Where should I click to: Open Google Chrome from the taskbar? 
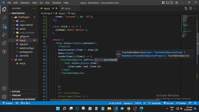click(x=128, y=109)
